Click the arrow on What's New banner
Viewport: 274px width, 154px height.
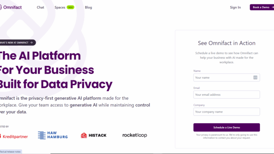point(31,43)
